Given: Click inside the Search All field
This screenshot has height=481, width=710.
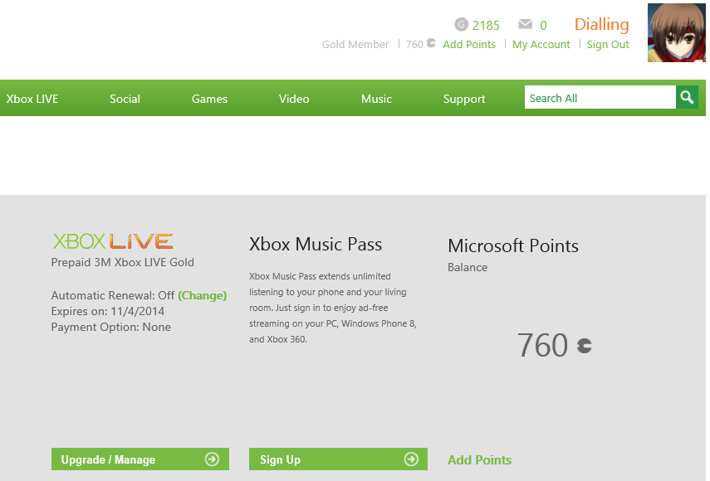Looking at the screenshot, I should point(600,97).
